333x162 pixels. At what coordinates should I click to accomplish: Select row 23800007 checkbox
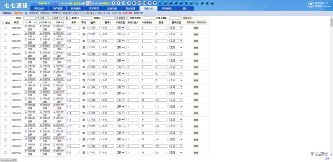pyautogui.click(x=6, y=67)
